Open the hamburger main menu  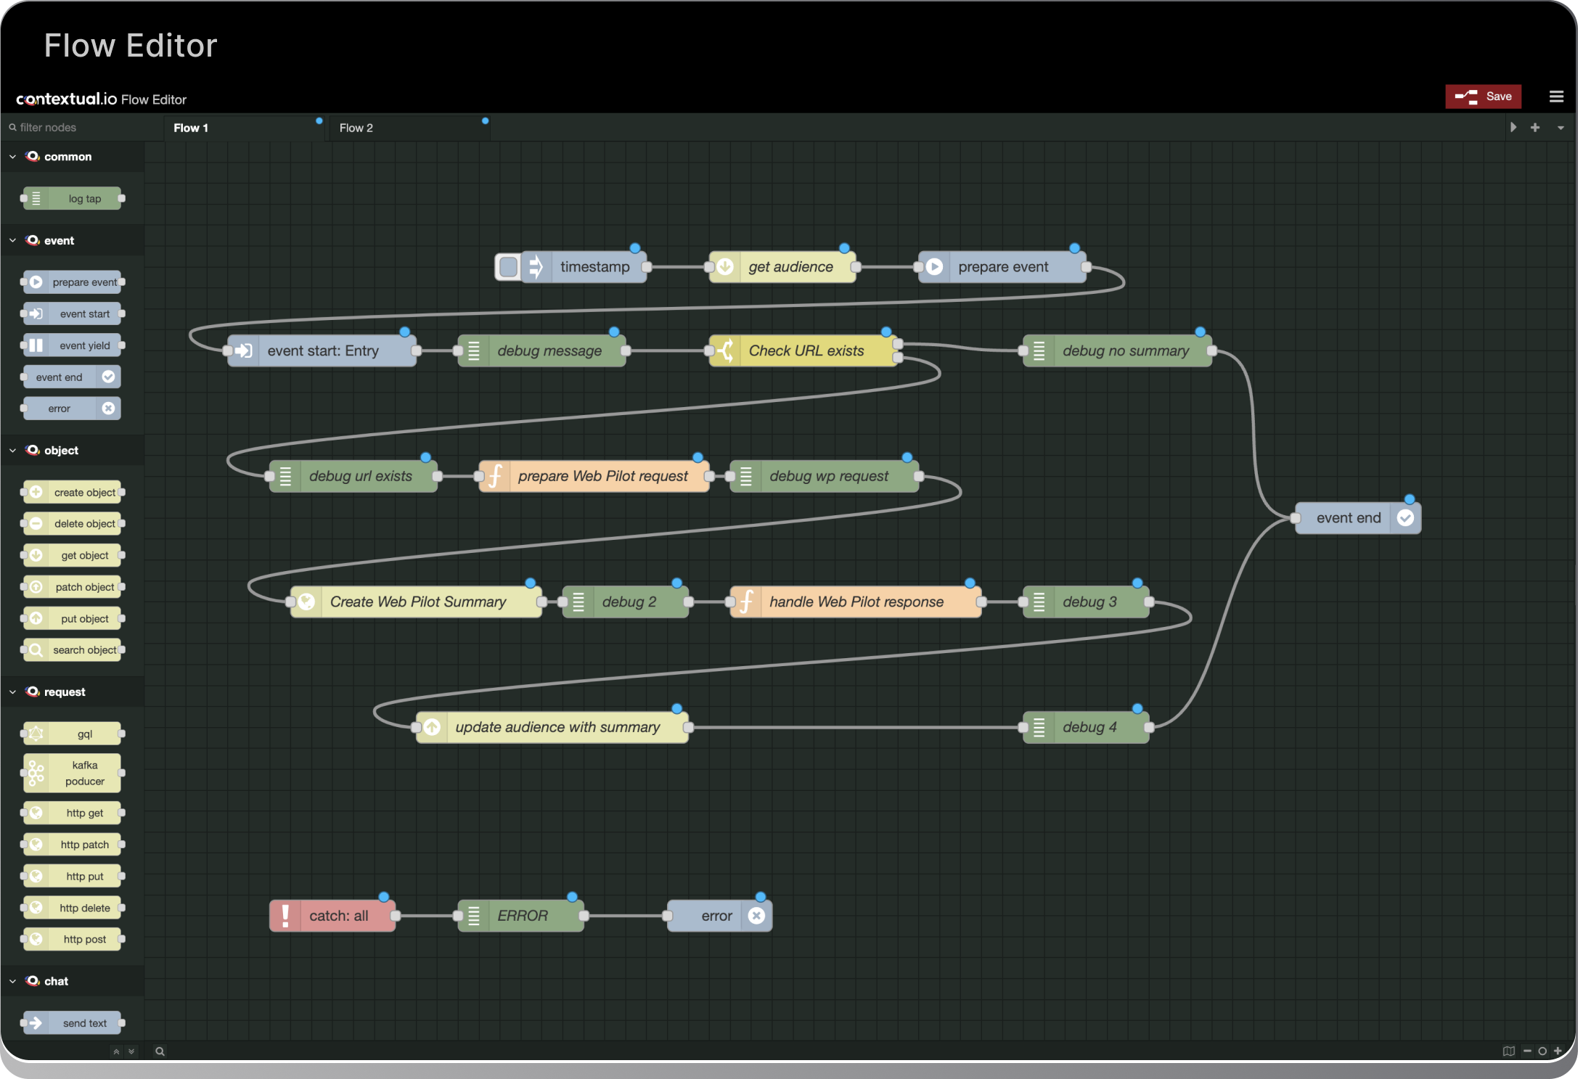pyautogui.click(x=1556, y=97)
